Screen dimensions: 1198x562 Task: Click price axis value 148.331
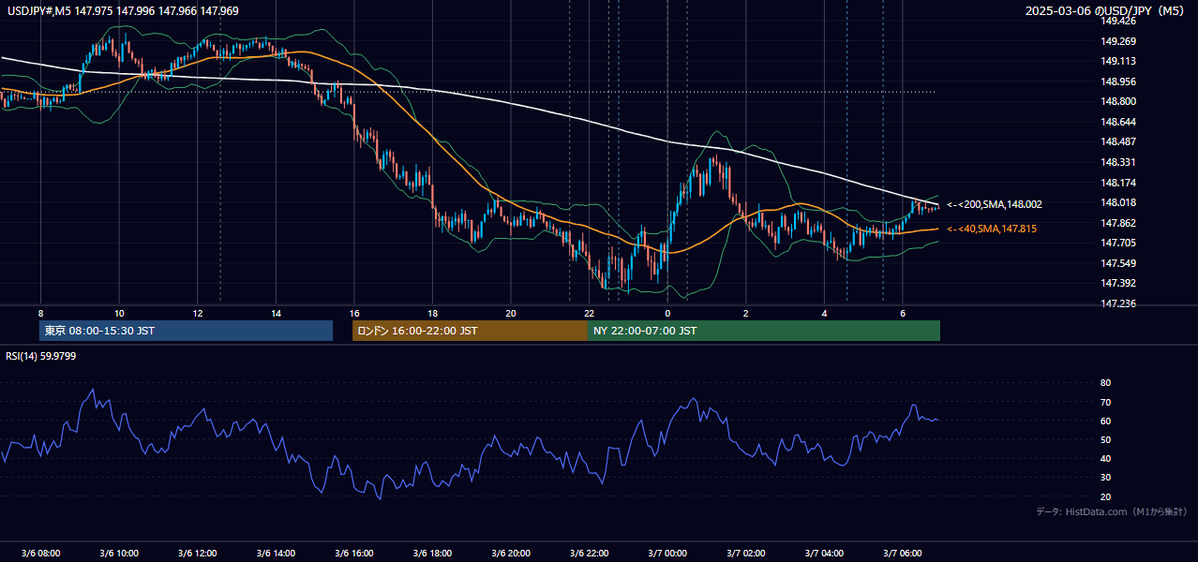[x=1119, y=162]
